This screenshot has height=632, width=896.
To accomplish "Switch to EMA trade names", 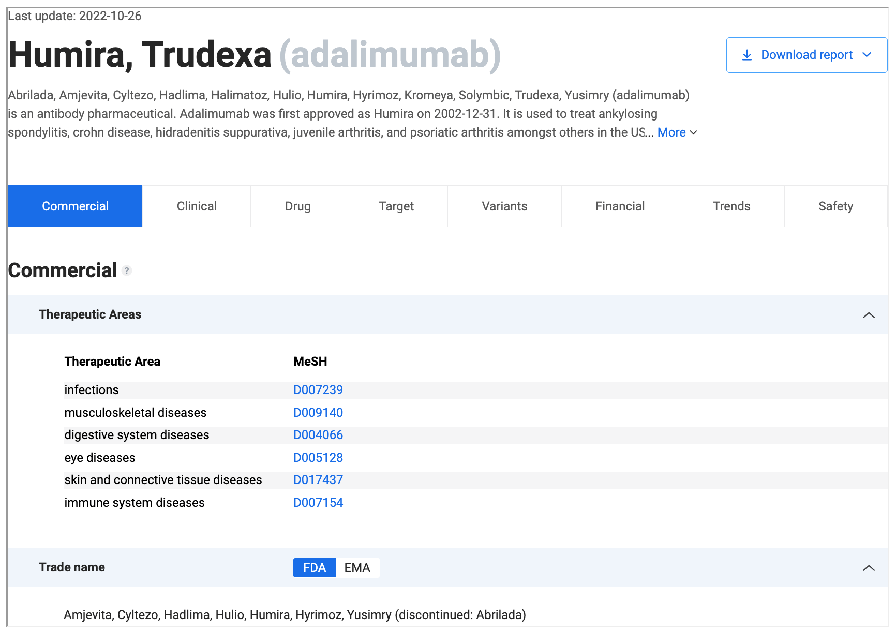I will click(357, 568).
